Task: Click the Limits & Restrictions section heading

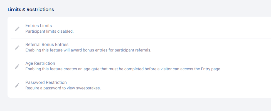Action: click(x=31, y=9)
